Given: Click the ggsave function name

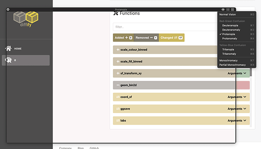Looking at the screenshot, I should click(125, 109).
